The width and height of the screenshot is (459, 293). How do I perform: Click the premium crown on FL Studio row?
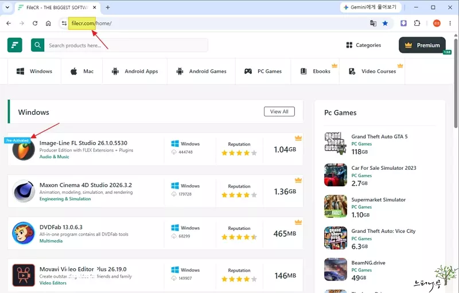[298, 138]
